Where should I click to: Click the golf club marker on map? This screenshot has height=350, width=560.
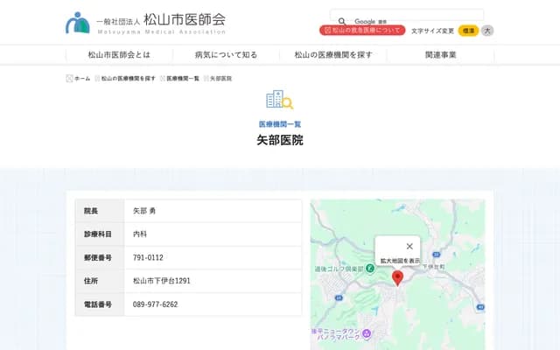[370, 267]
